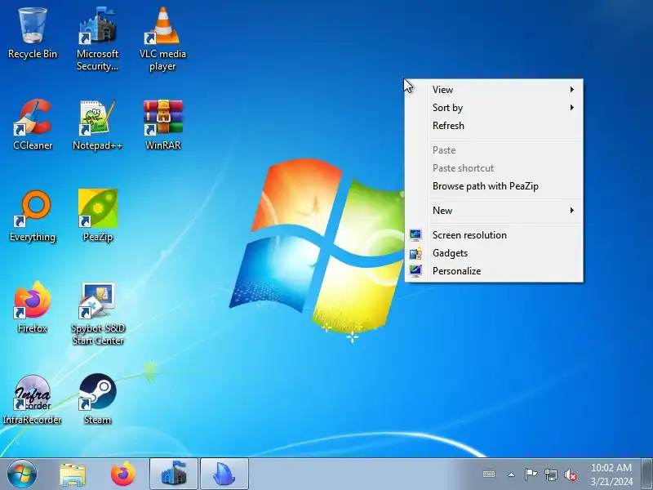Expand the View submenu

point(494,90)
